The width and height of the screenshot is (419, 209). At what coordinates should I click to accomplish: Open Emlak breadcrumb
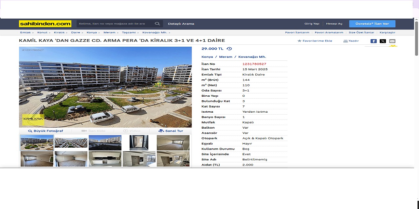[x=26, y=32]
